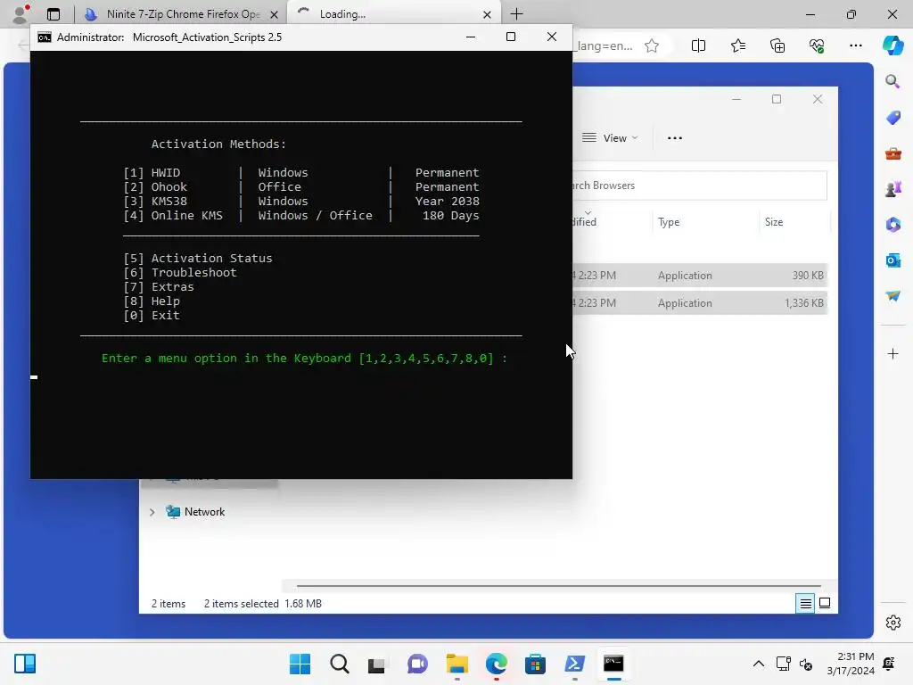This screenshot has height=685, width=913.
Task: Close the Ninite tab
Action: click(x=274, y=14)
